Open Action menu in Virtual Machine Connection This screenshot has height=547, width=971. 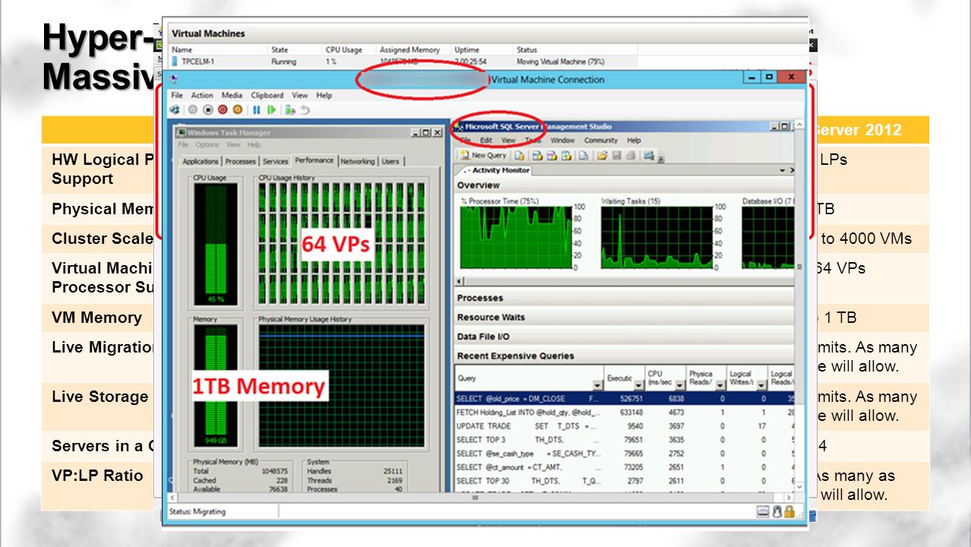pos(202,96)
